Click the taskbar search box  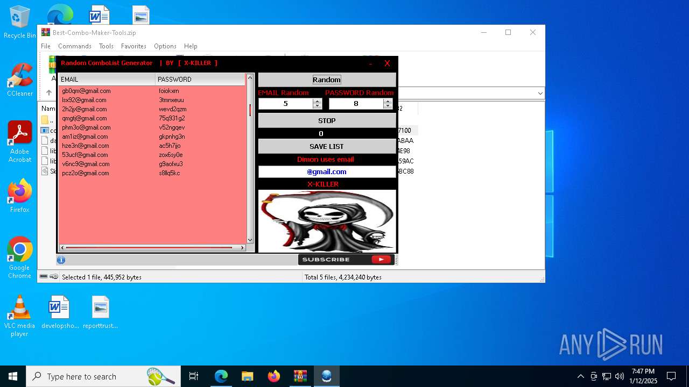coord(103,376)
